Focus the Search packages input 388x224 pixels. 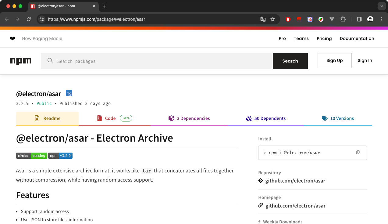(x=157, y=61)
